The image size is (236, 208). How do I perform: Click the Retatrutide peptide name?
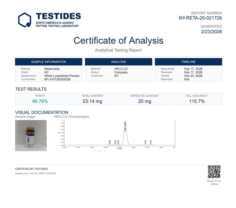pyautogui.click(x=52, y=69)
